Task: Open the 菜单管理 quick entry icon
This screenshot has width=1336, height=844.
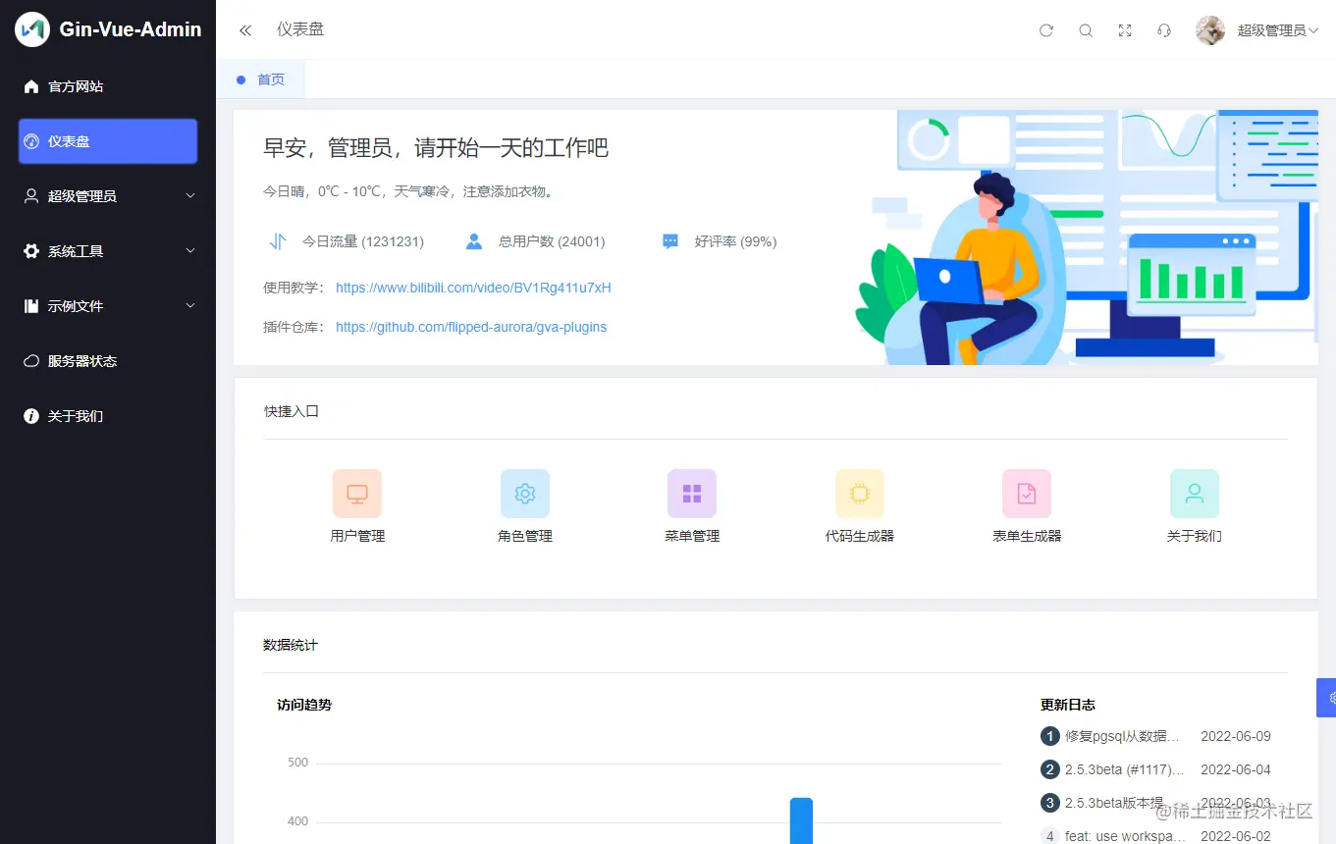Action: point(692,494)
